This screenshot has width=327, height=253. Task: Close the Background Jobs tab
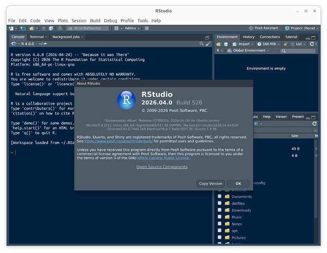coord(82,37)
